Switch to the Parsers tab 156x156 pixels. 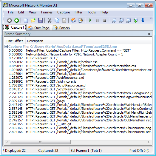(x=61, y=28)
